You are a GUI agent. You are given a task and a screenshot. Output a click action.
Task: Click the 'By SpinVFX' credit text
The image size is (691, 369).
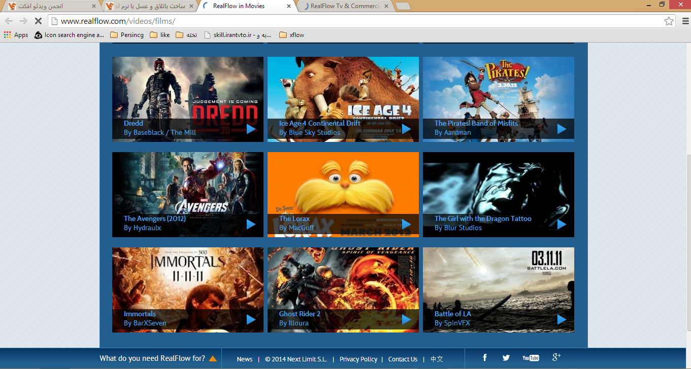[x=452, y=323]
